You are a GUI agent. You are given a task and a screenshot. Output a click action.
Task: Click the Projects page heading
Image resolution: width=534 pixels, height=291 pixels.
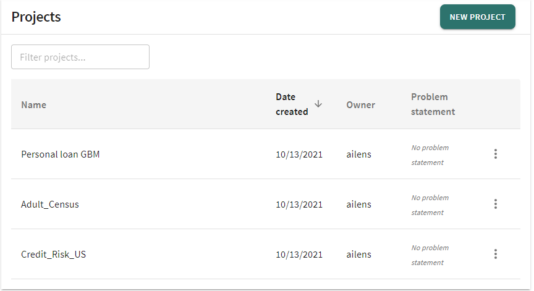pos(36,17)
